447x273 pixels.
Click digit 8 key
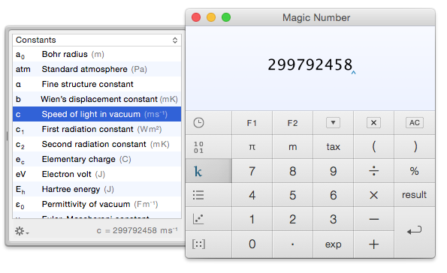click(x=292, y=171)
